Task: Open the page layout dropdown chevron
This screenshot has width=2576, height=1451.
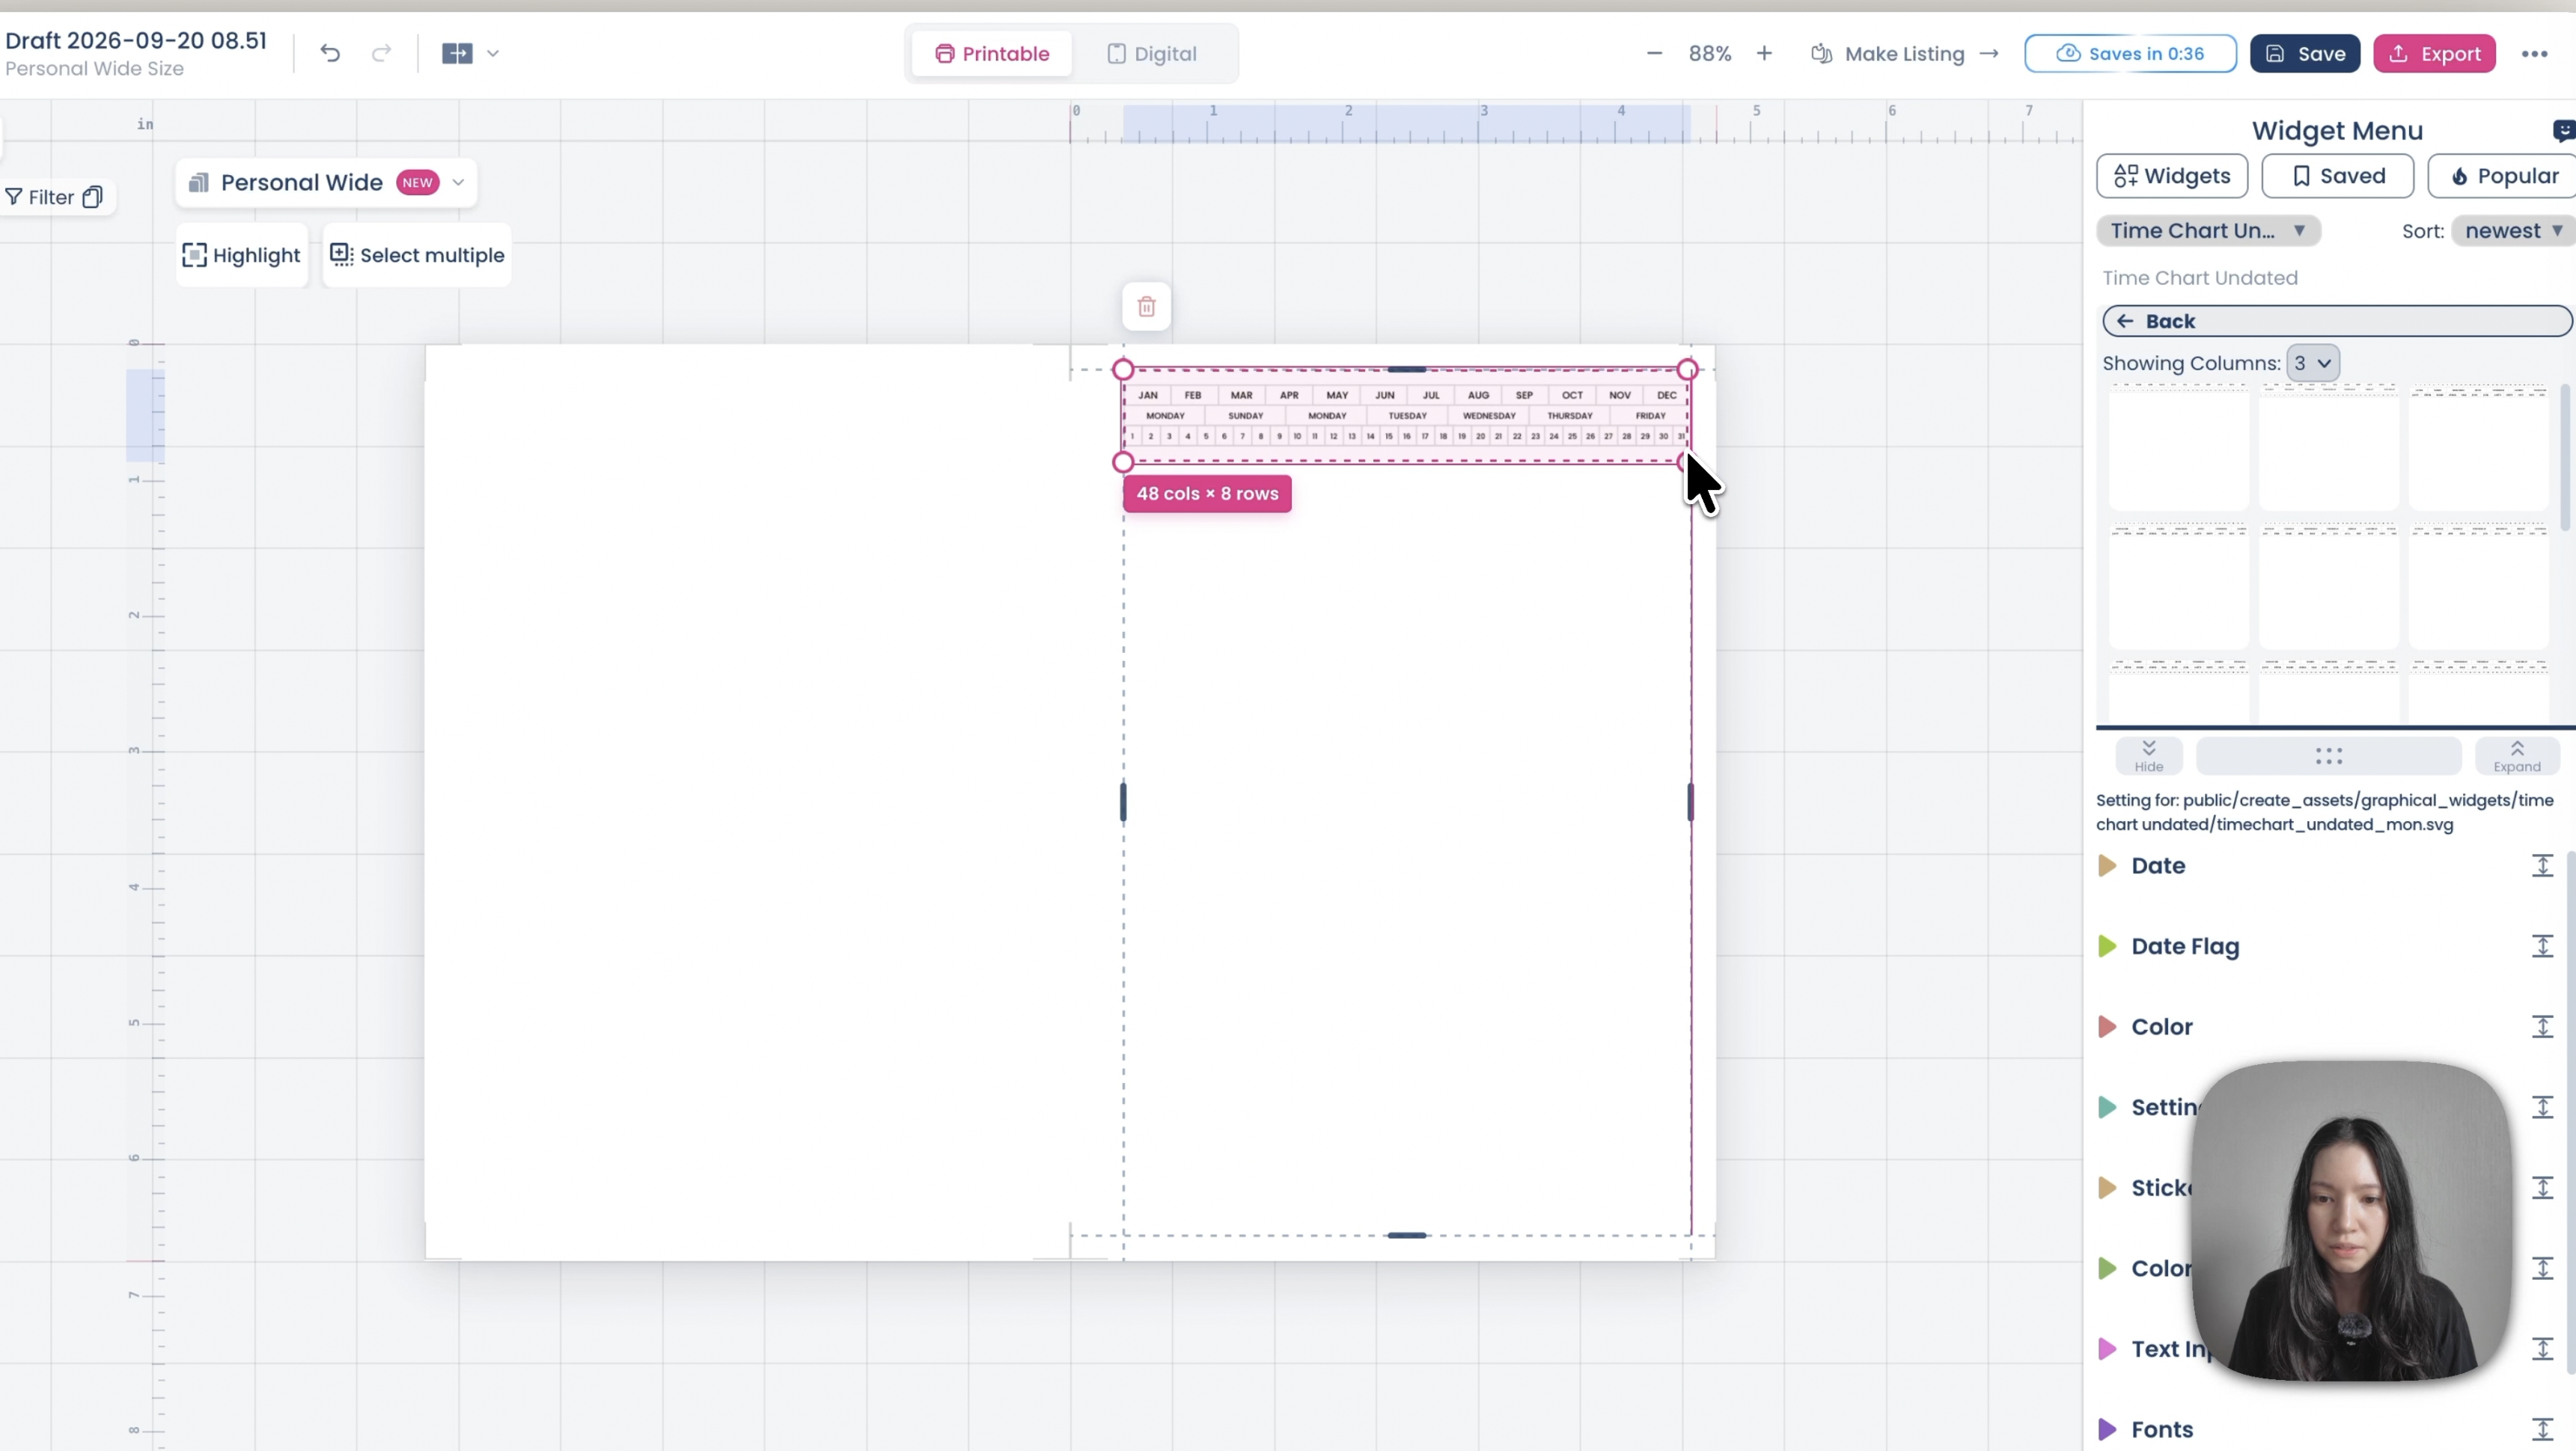Action: [x=493, y=53]
